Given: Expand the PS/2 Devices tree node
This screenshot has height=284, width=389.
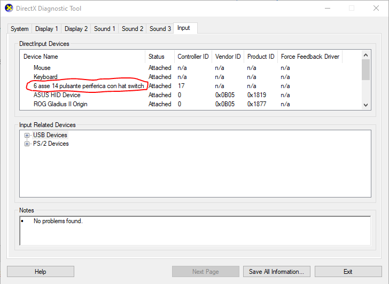Looking at the screenshot, I should tap(27, 144).
